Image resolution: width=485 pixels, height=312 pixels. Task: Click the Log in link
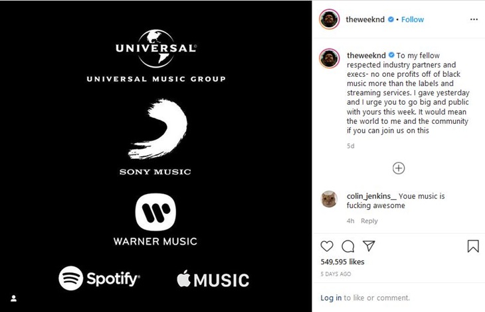coord(331,298)
